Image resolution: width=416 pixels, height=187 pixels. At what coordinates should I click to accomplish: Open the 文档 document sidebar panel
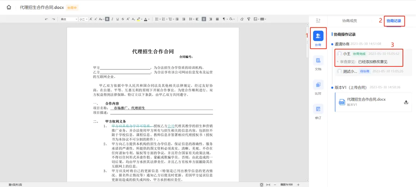[x=318, y=63]
